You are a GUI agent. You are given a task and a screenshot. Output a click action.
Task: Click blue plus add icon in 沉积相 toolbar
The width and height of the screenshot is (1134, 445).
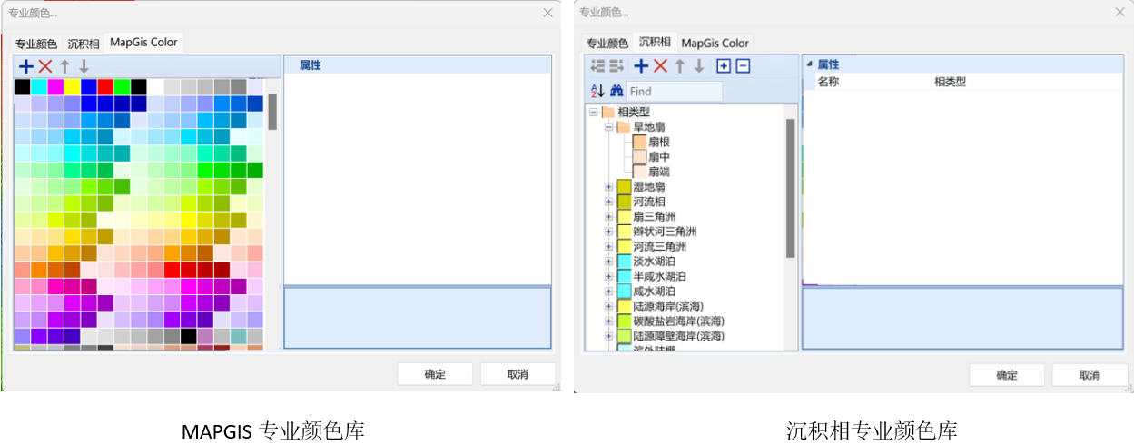641,66
